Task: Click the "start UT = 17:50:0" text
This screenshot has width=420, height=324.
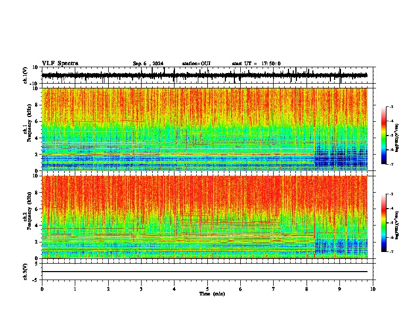Action: 256,64
